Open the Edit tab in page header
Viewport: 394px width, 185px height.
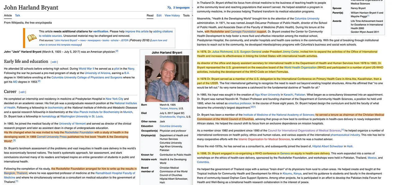(159, 15)
